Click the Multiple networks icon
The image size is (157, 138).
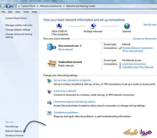pyautogui.click(x=93, y=26)
